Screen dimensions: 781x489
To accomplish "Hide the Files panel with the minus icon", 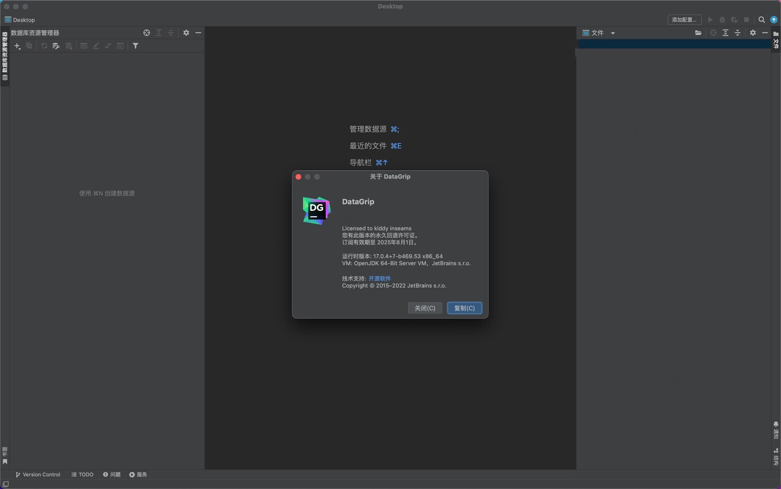I will pos(765,33).
